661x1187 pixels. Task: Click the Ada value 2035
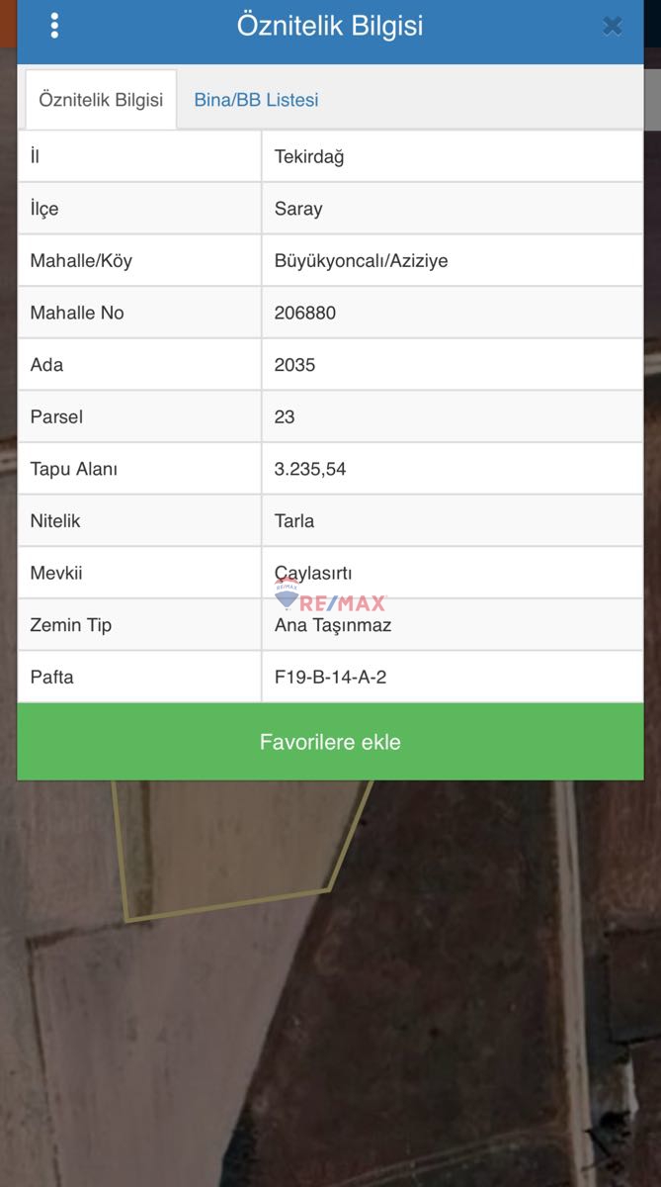pyautogui.click(x=294, y=365)
